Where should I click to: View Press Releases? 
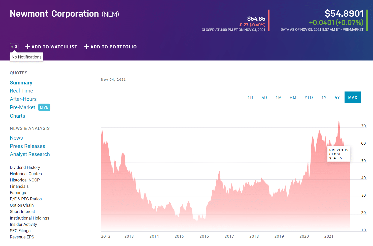(27, 146)
